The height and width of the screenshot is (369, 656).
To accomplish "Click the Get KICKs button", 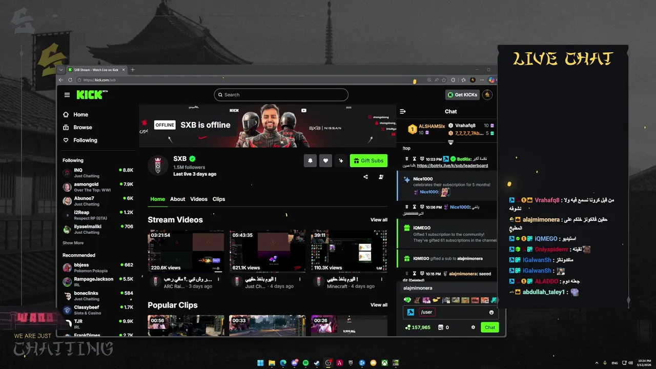I will (x=462, y=95).
